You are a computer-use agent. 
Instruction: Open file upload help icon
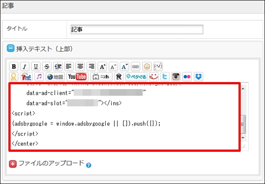89,165
